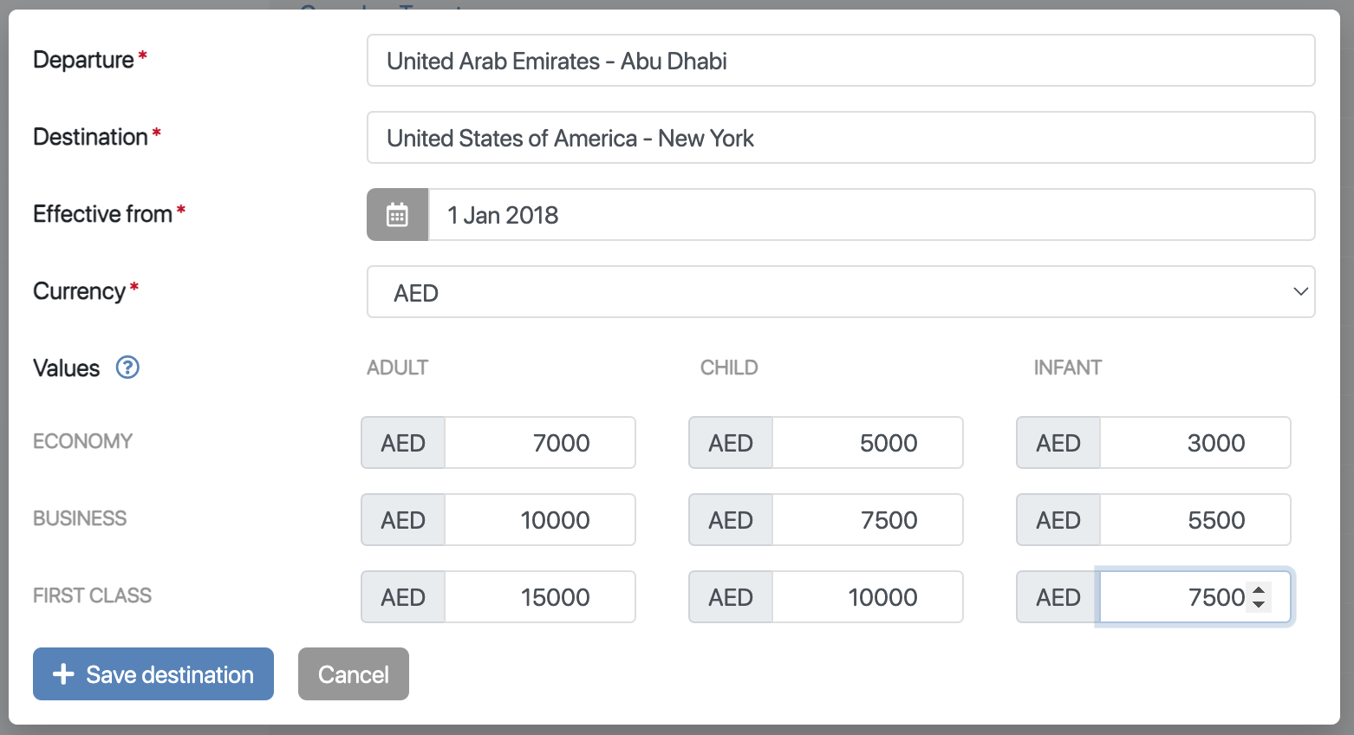Viewport: 1354px width, 735px height.
Task: Decrease First Class Infant value with down arrow
Action: coord(1259,604)
